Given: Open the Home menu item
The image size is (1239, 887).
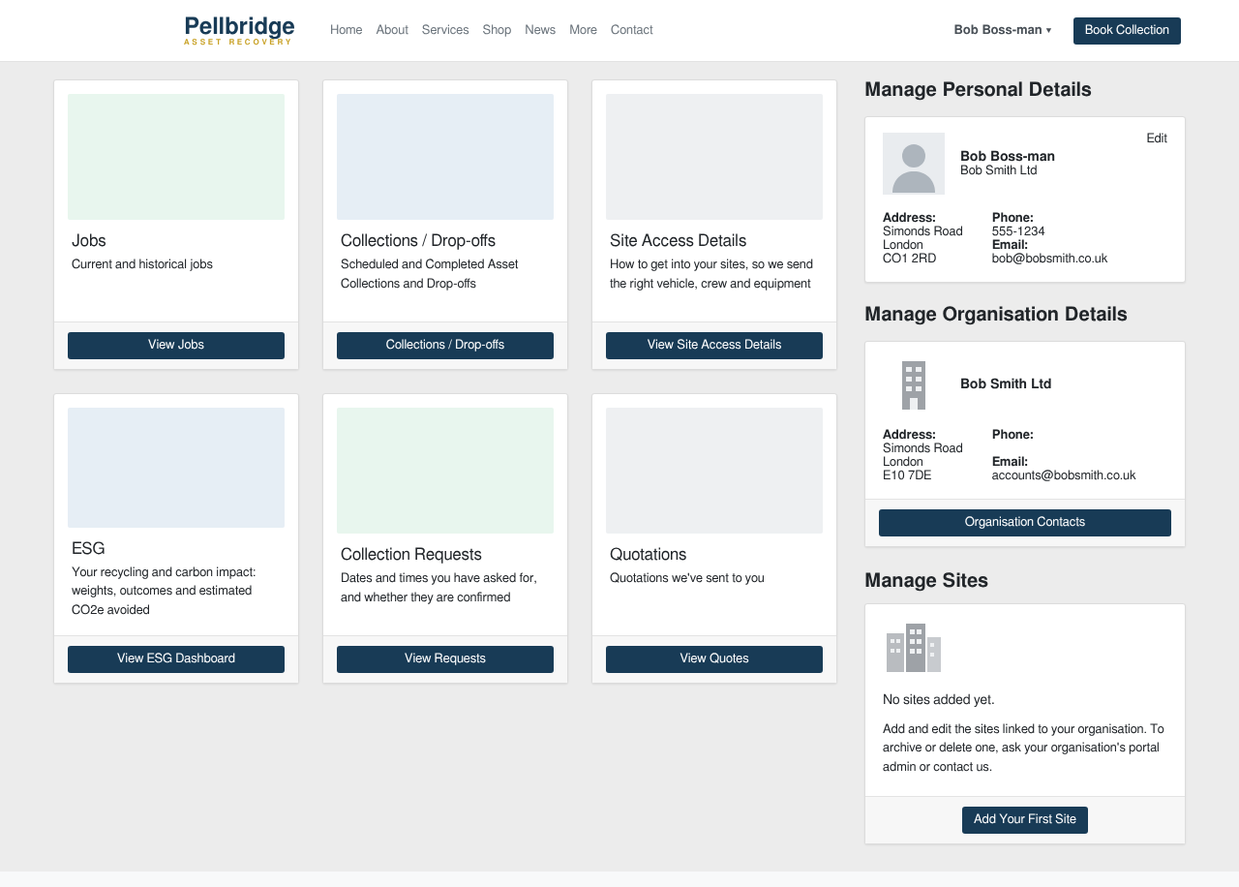Looking at the screenshot, I should pos(347,30).
